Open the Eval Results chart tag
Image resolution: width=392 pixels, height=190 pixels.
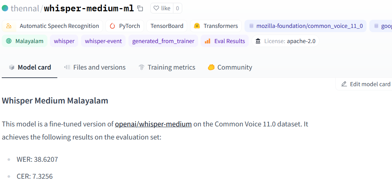point(225,41)
